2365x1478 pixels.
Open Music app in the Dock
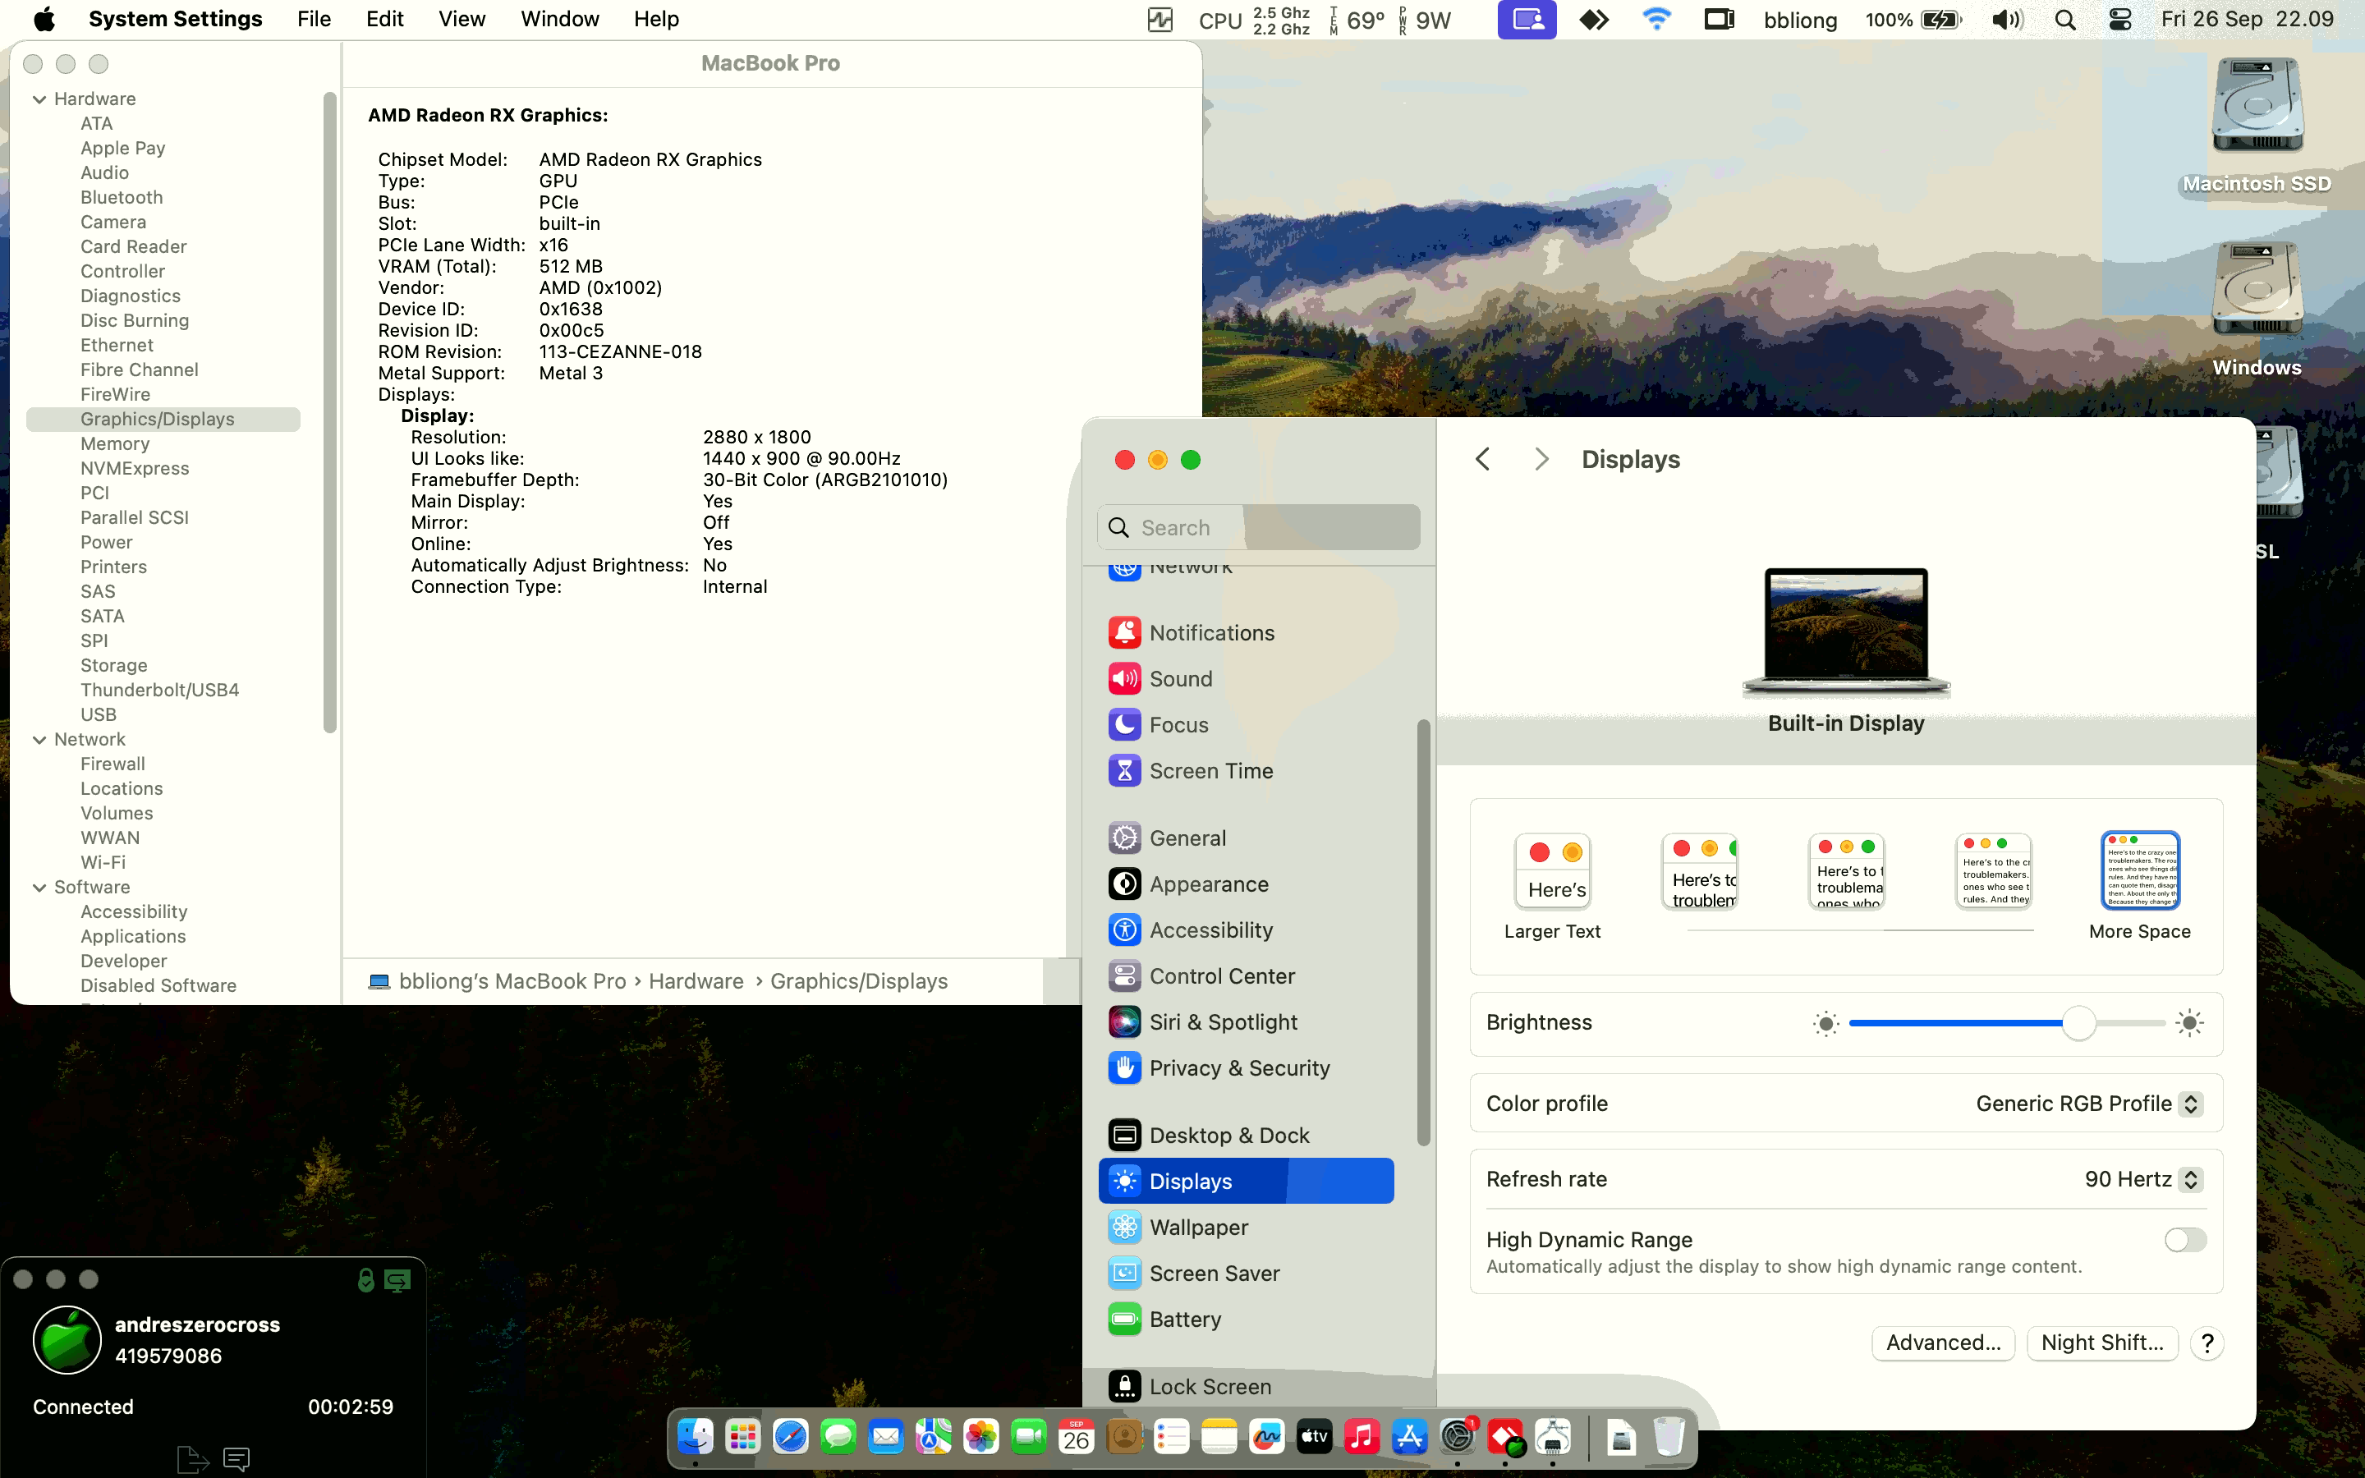1362,1437
